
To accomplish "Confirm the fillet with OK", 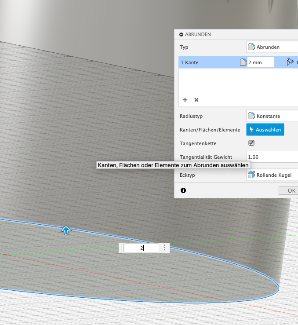I will [290, 190].
